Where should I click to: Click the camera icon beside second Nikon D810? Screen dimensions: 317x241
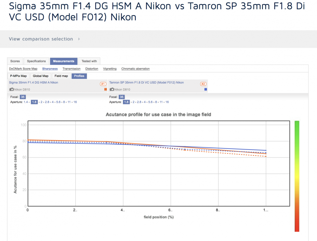(112, 89)
